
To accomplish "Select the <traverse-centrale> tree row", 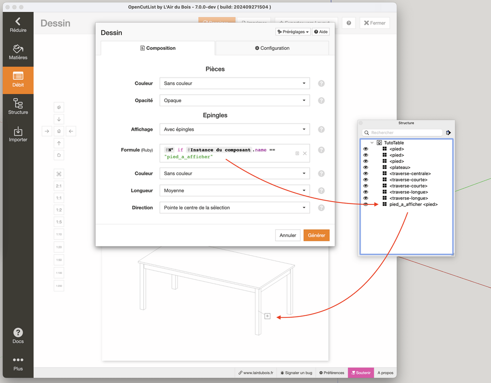I will [410, 173].
